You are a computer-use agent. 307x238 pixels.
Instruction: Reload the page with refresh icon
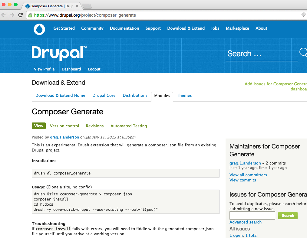coord(20,15)
